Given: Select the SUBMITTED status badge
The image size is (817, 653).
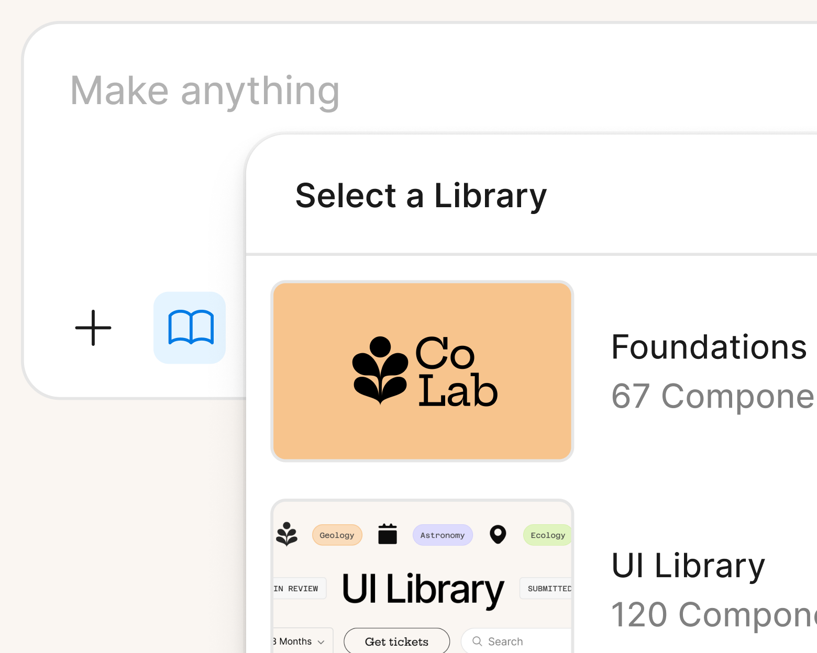Looking at the screenshot, I should tap(549, 588).
